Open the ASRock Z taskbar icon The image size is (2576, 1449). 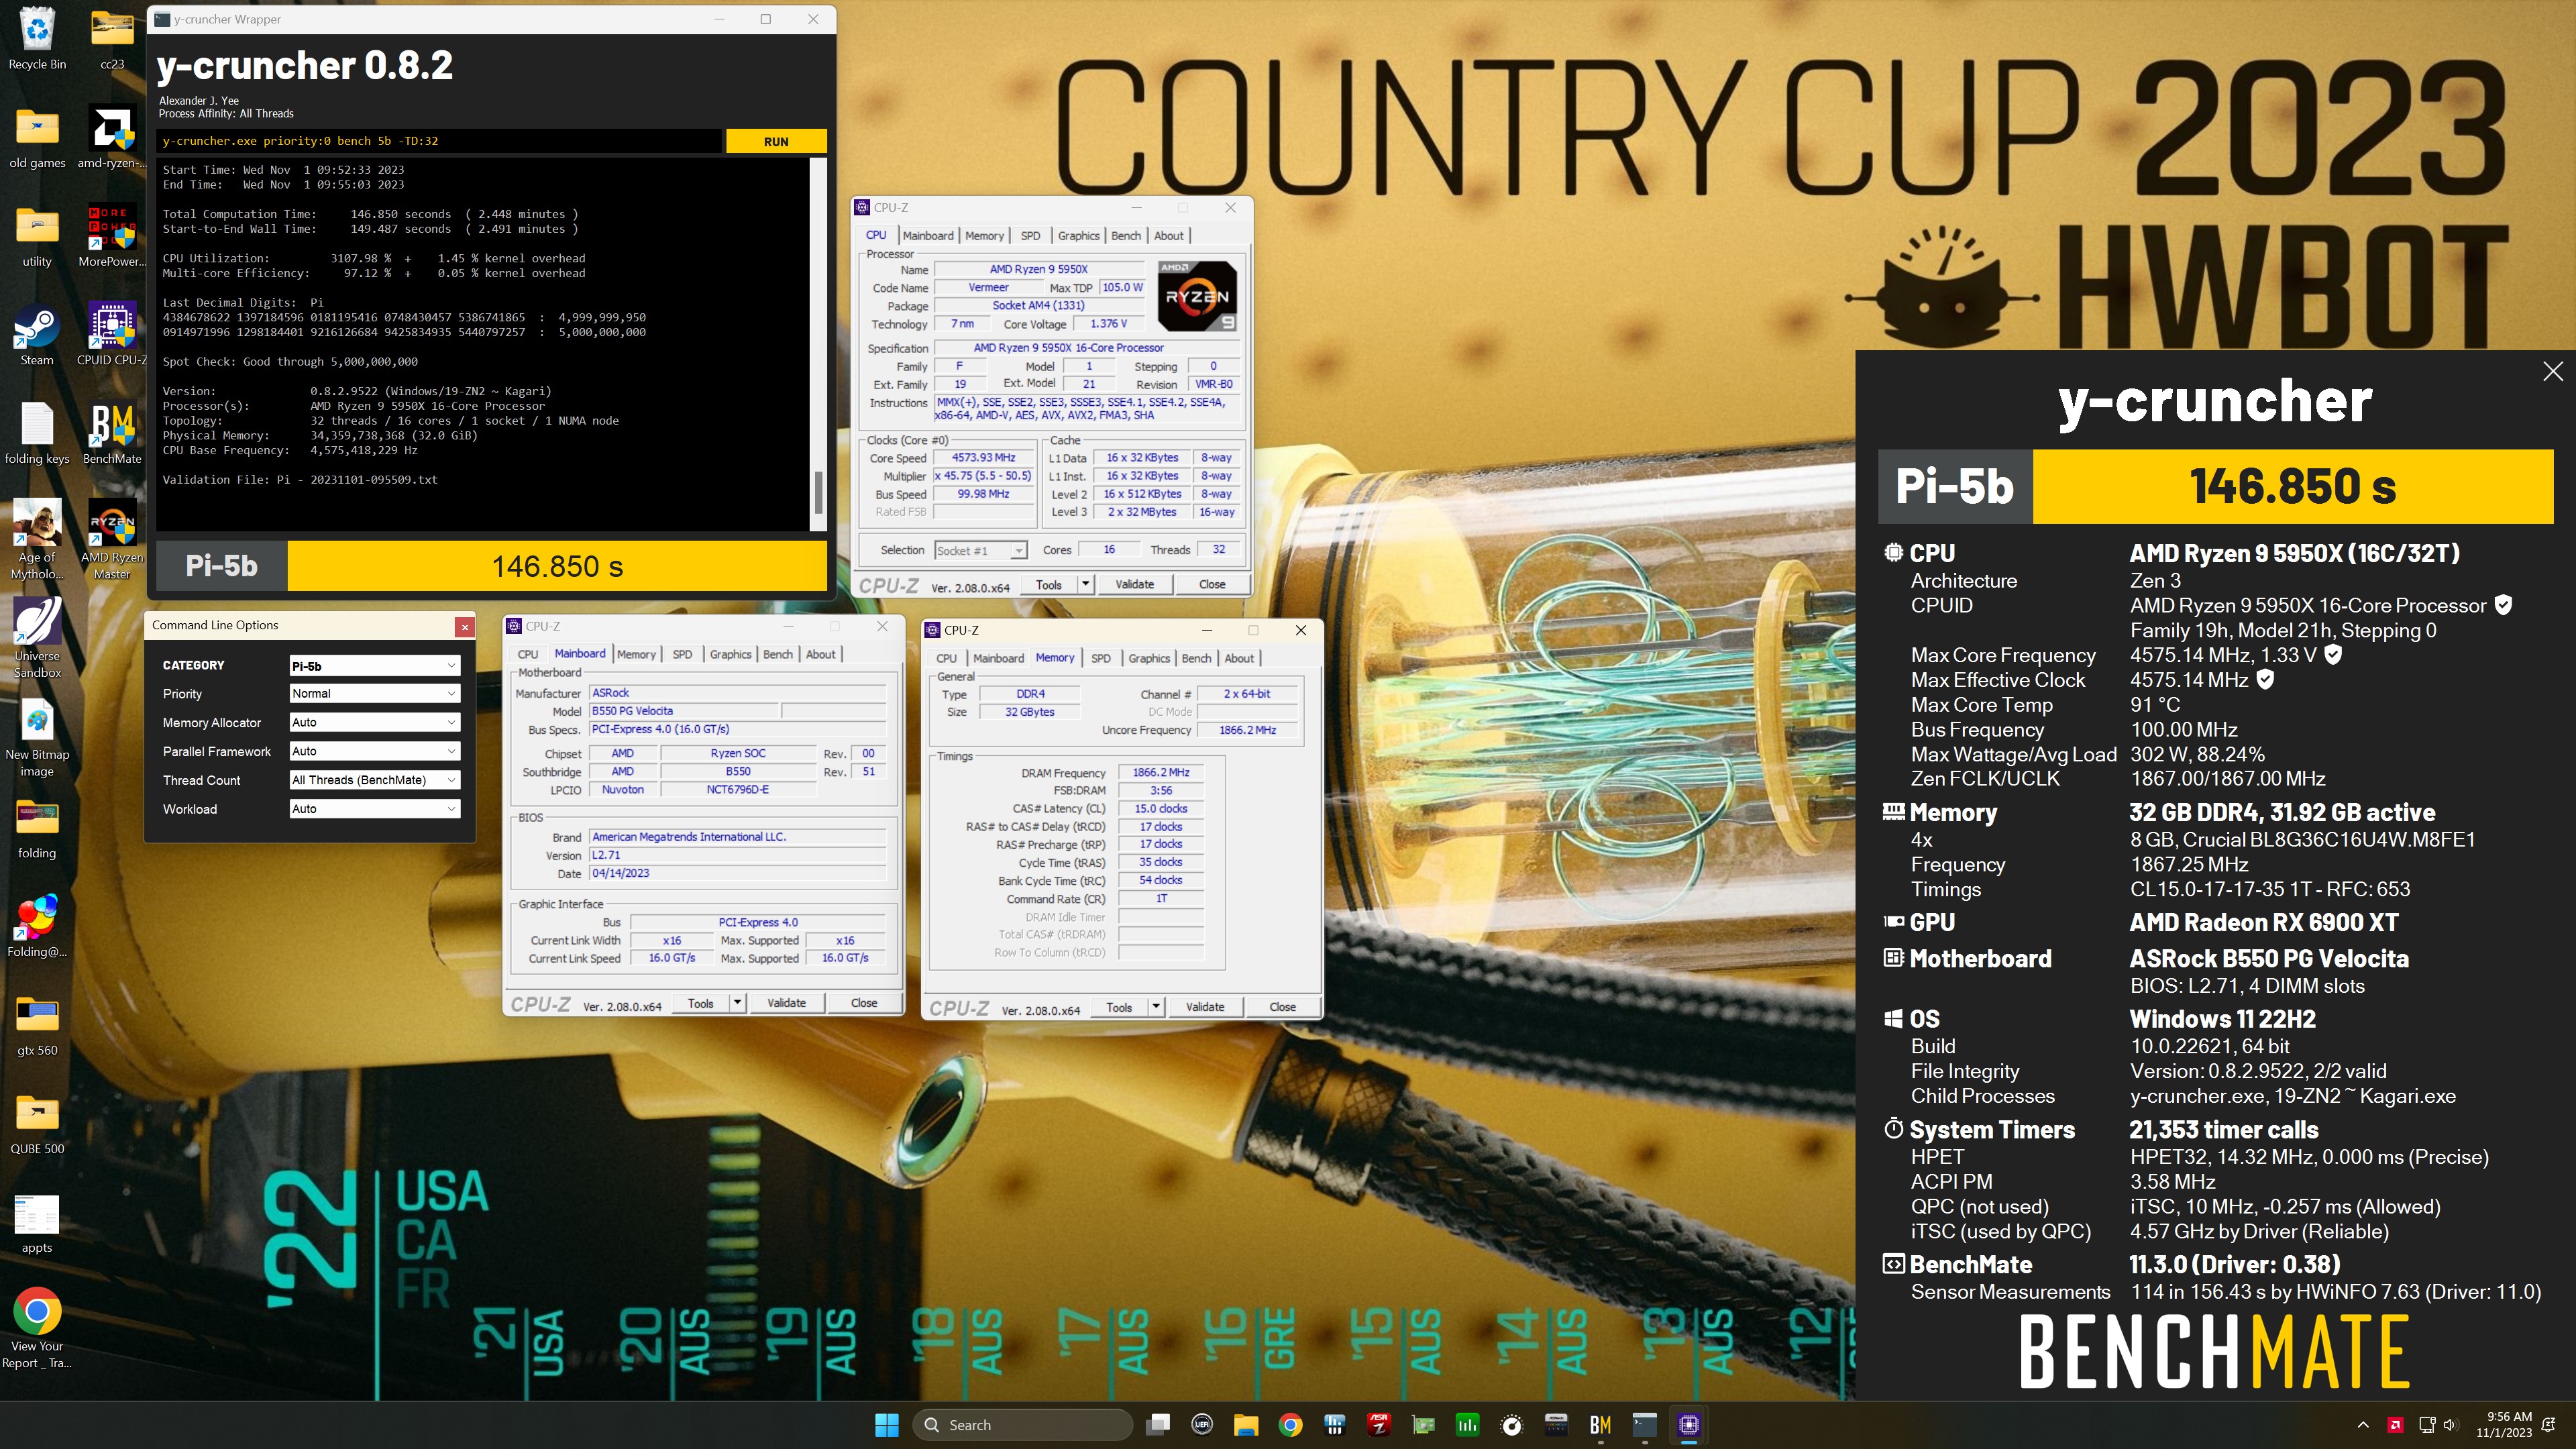point(1379,1425)
